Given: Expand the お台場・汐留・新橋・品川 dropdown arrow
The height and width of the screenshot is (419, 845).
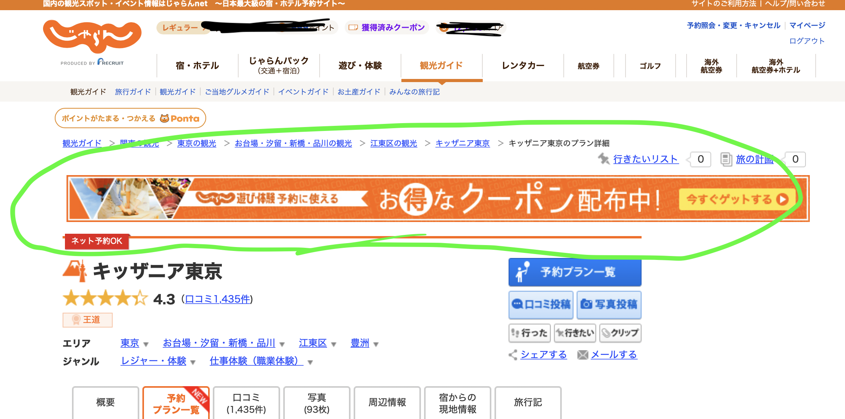Looking at the screenshot, I should [x=282, y=344].
